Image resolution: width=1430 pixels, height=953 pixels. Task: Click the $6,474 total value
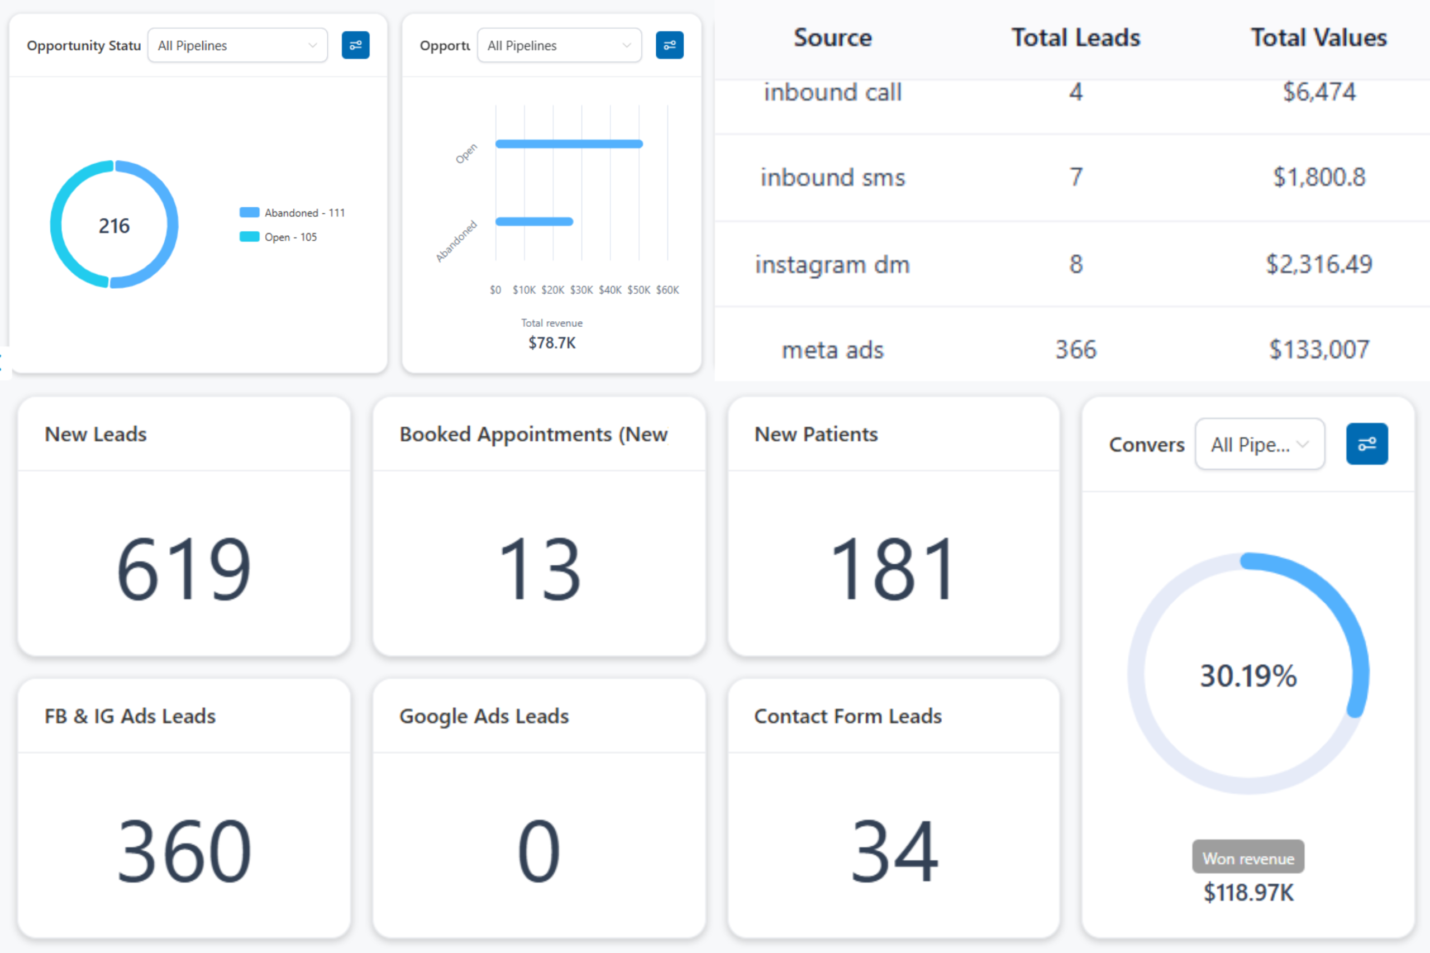pos(1319,92)
